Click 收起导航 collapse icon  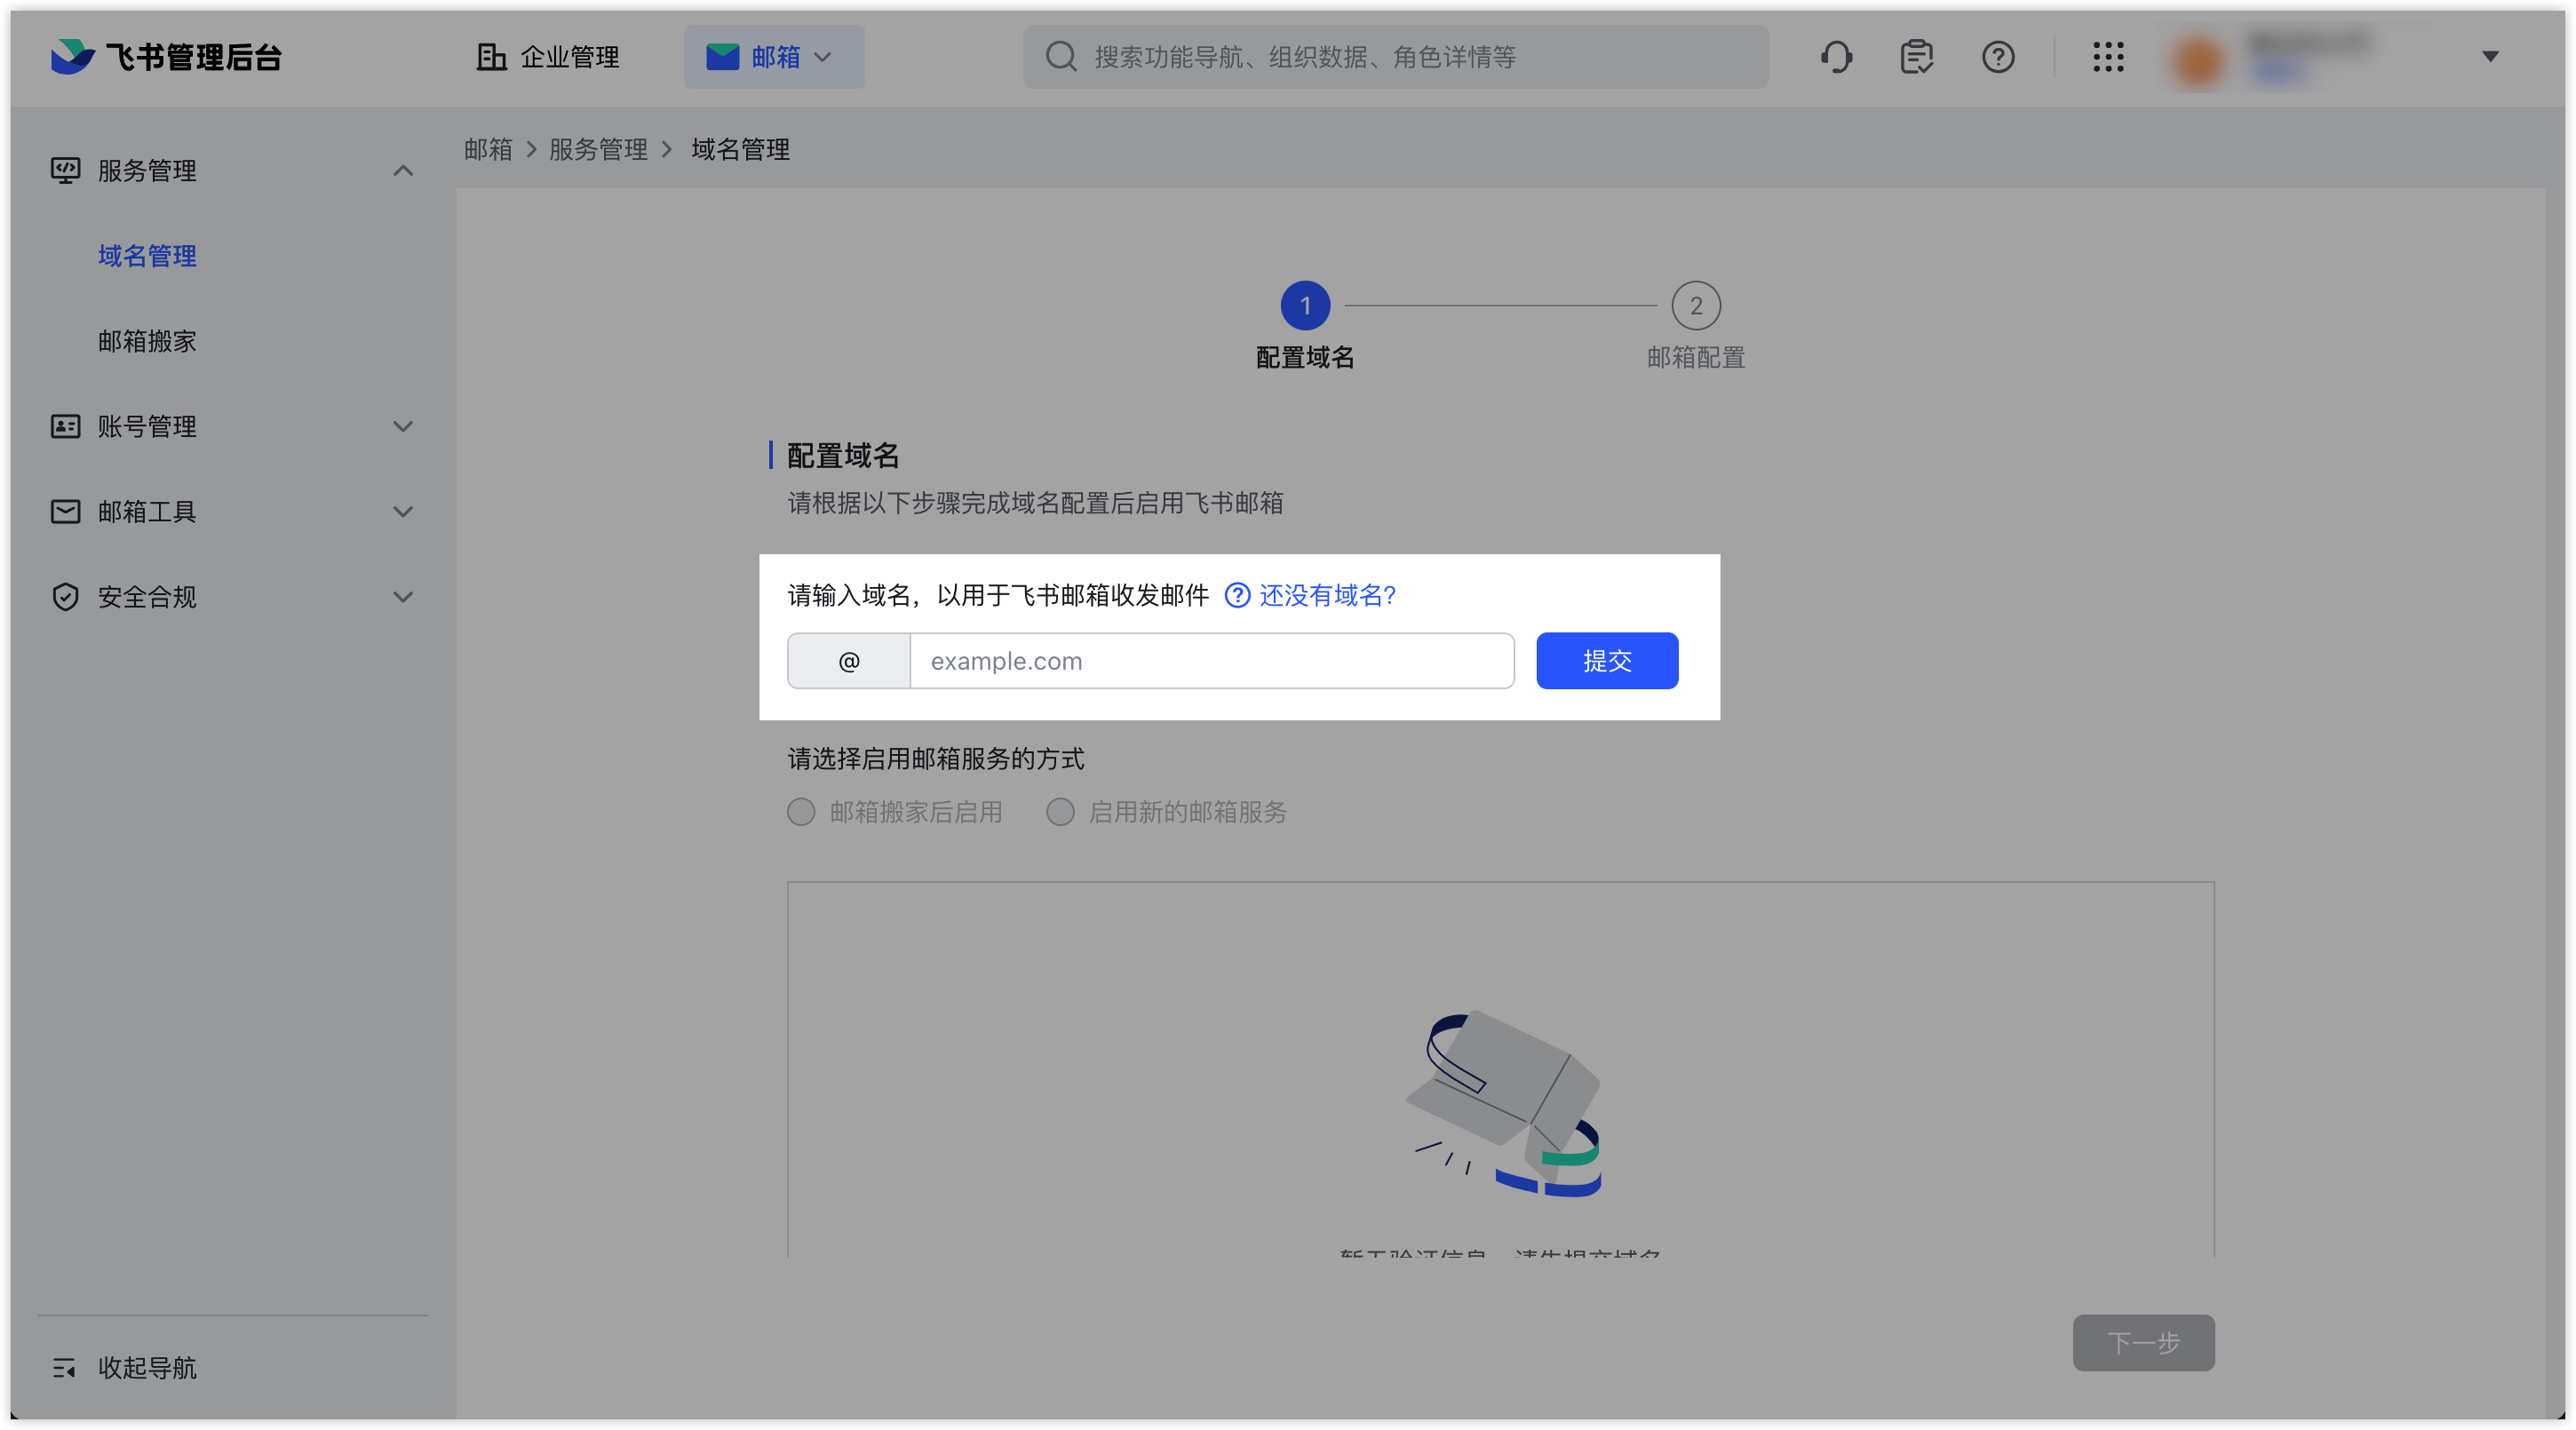point(64,1367)
